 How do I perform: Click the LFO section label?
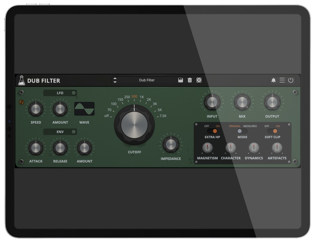(x=60, y=93)
